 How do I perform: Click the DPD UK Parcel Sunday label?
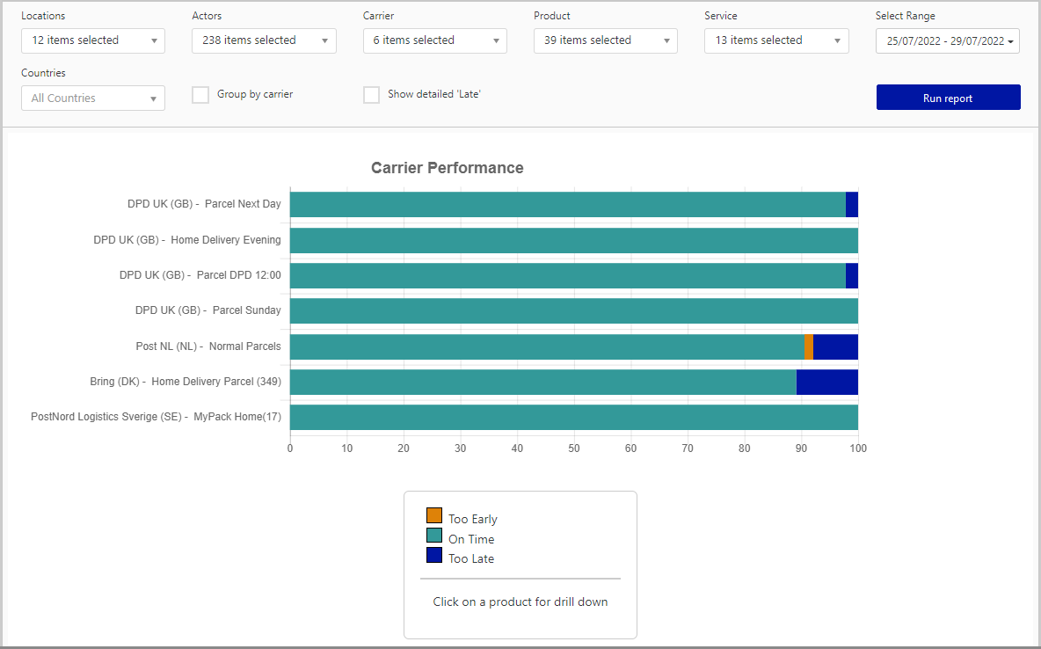(x=207, y=310)
